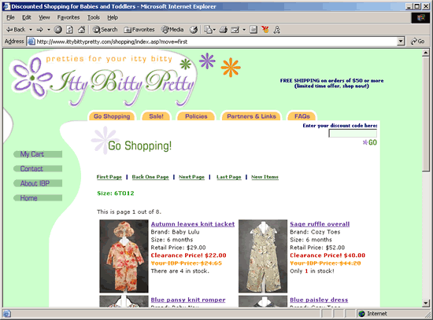The image size is (433, 320).
Task: Refresh the page using Refresh icon
Action: point(69,30)
